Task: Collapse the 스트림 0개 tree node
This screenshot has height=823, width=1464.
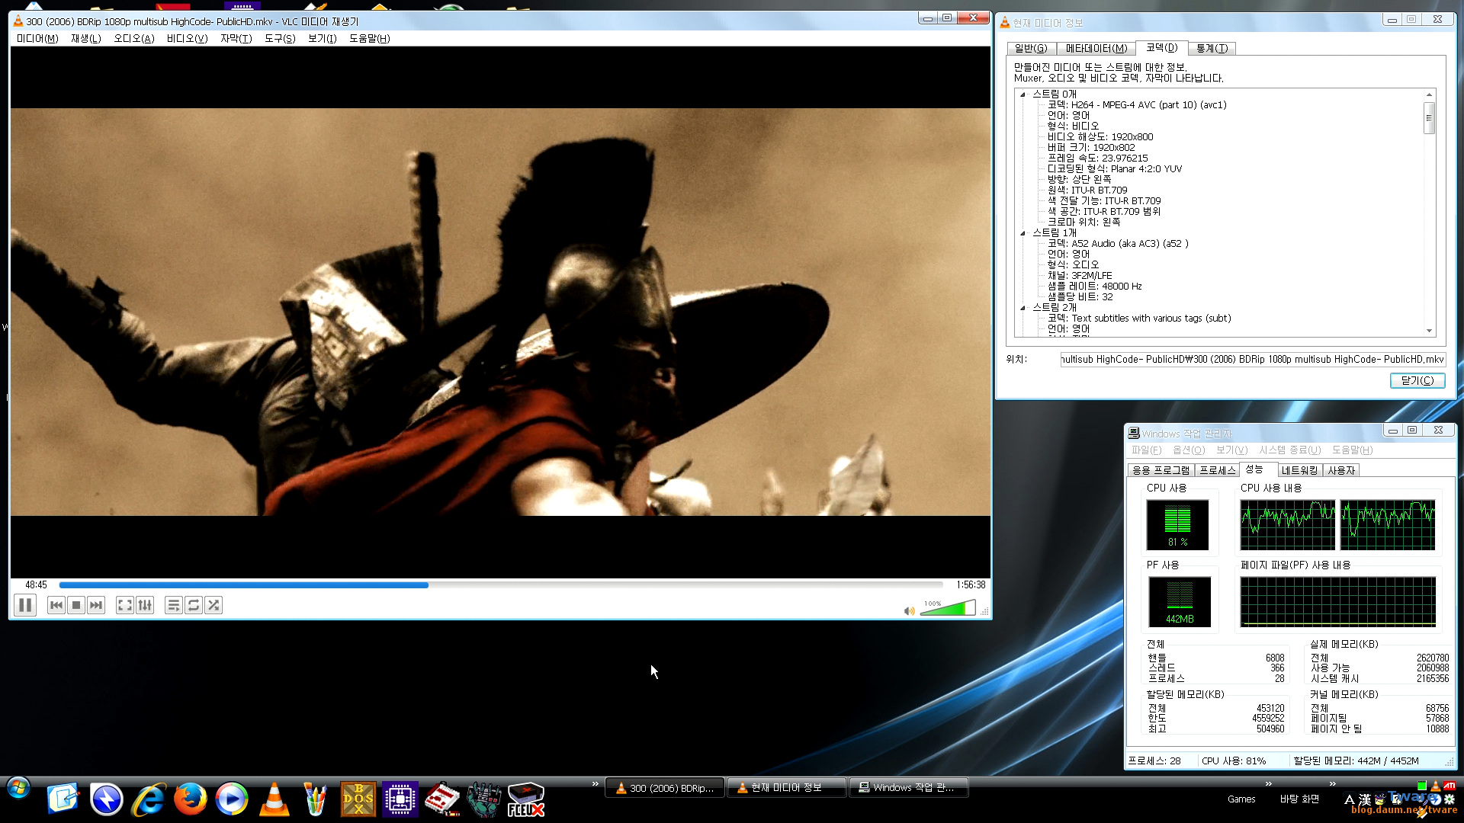Action: tap(1023, 94)
